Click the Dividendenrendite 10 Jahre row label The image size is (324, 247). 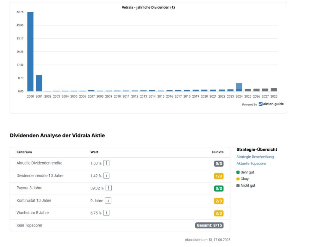pyautogui.click(x=40, y=176)
